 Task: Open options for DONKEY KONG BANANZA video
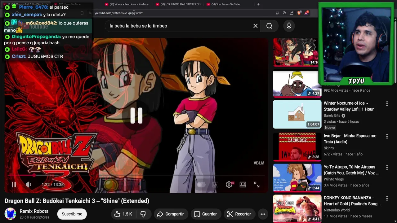coord(387,198)
